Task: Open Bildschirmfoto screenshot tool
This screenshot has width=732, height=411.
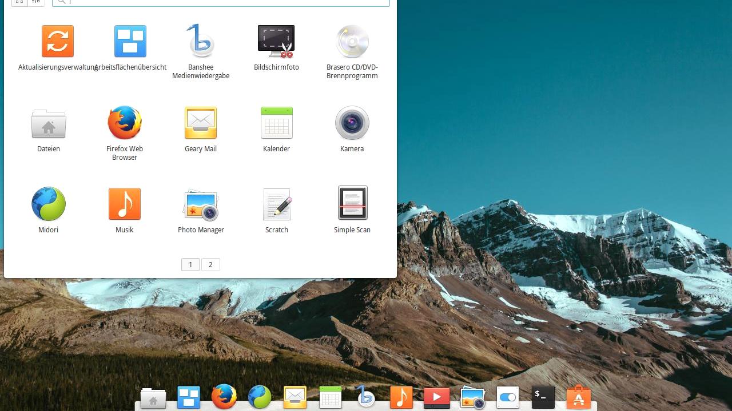Action: 276,41
